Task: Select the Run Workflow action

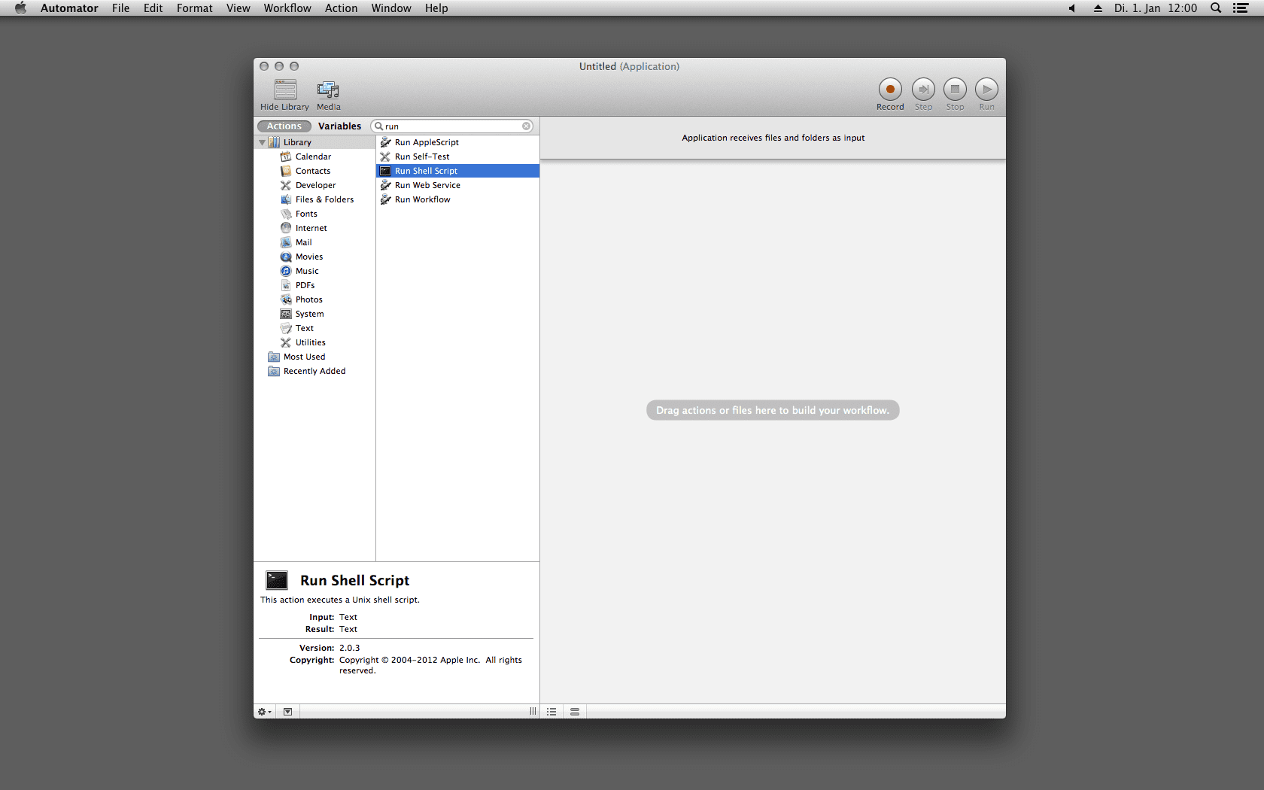Action: pyautogui.click(x=457, y=199)
